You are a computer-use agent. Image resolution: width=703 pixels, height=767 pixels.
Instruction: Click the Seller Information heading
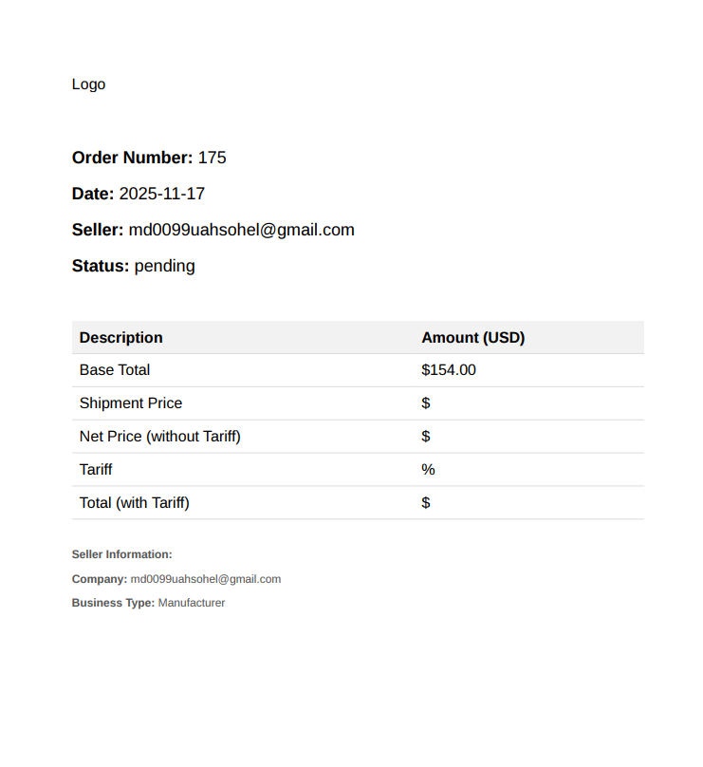point(122,554)
